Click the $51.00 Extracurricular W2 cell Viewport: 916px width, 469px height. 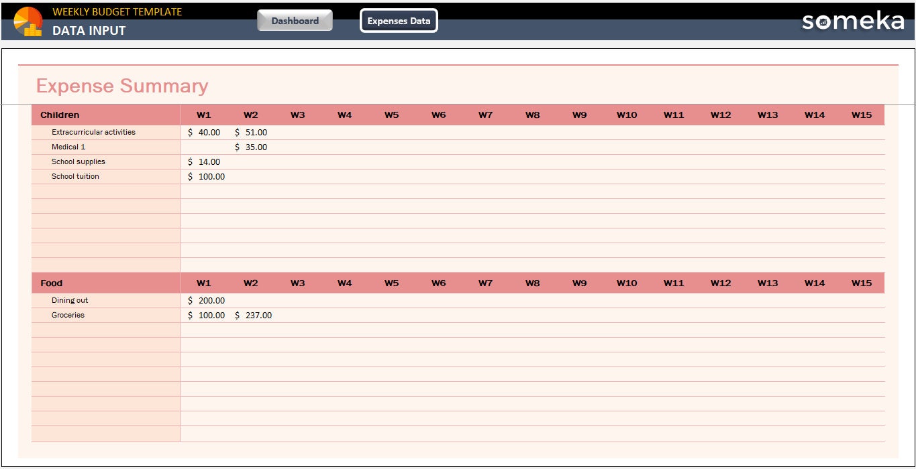point(251,133)
